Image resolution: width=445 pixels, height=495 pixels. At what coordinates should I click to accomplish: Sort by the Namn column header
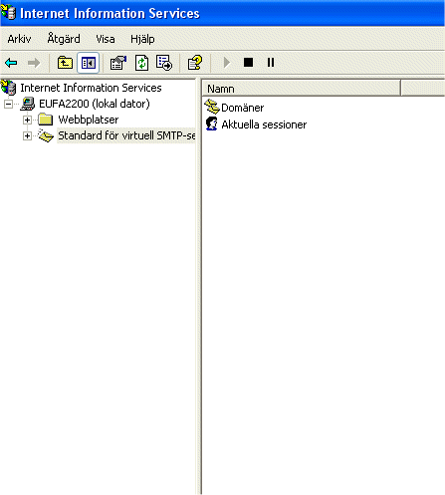[x=301, y=89]
